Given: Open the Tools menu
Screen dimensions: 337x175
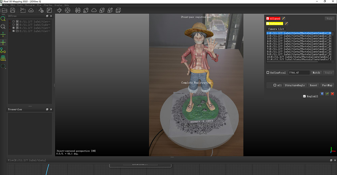Looking at the screenshot, I should (20, 5).
